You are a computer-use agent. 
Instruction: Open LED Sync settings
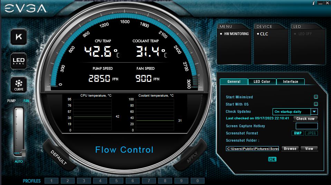19,61
